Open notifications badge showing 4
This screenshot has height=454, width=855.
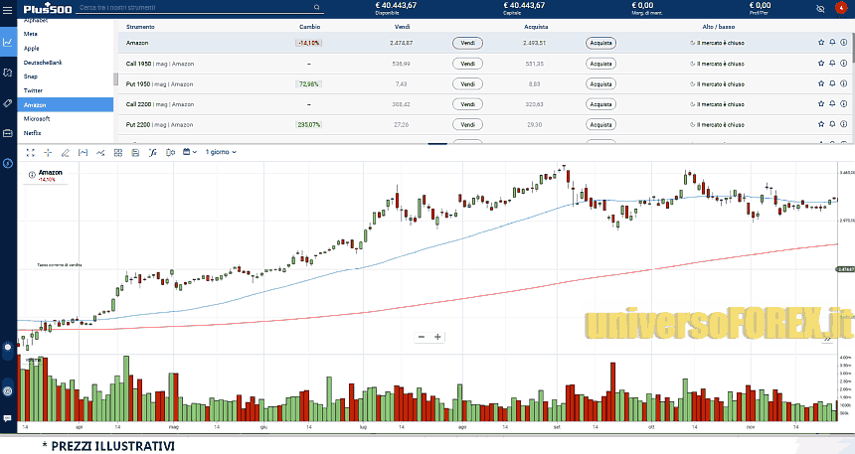pyautogui.click(x=841, y=7)
